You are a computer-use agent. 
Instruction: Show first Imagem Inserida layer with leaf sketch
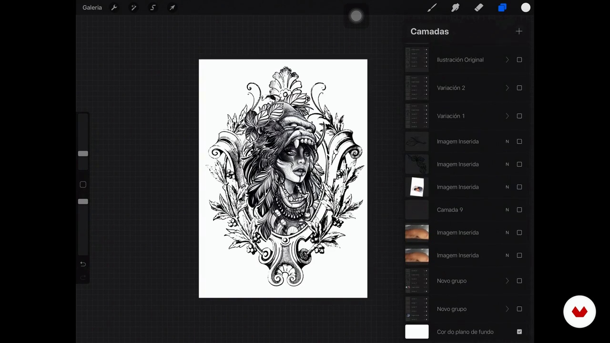click(519, 141)
